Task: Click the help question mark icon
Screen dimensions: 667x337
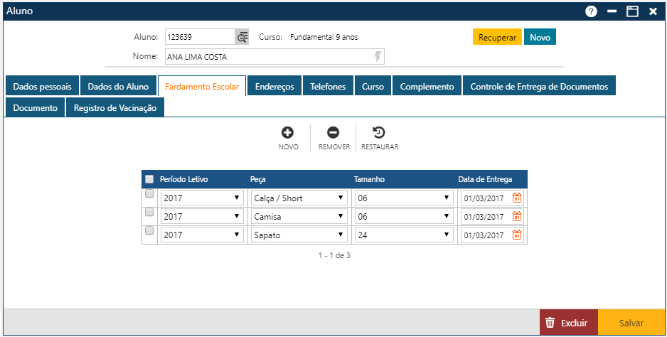Action: 591,11
